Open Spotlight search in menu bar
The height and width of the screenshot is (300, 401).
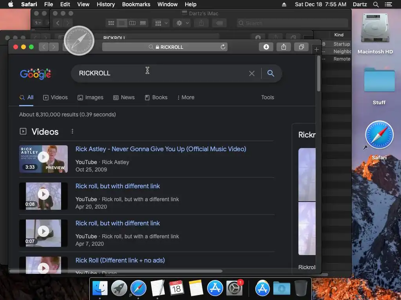[x=376, y=4]
